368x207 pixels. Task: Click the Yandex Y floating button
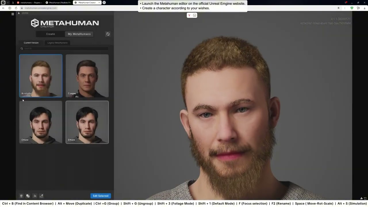[x=189, y=15]
